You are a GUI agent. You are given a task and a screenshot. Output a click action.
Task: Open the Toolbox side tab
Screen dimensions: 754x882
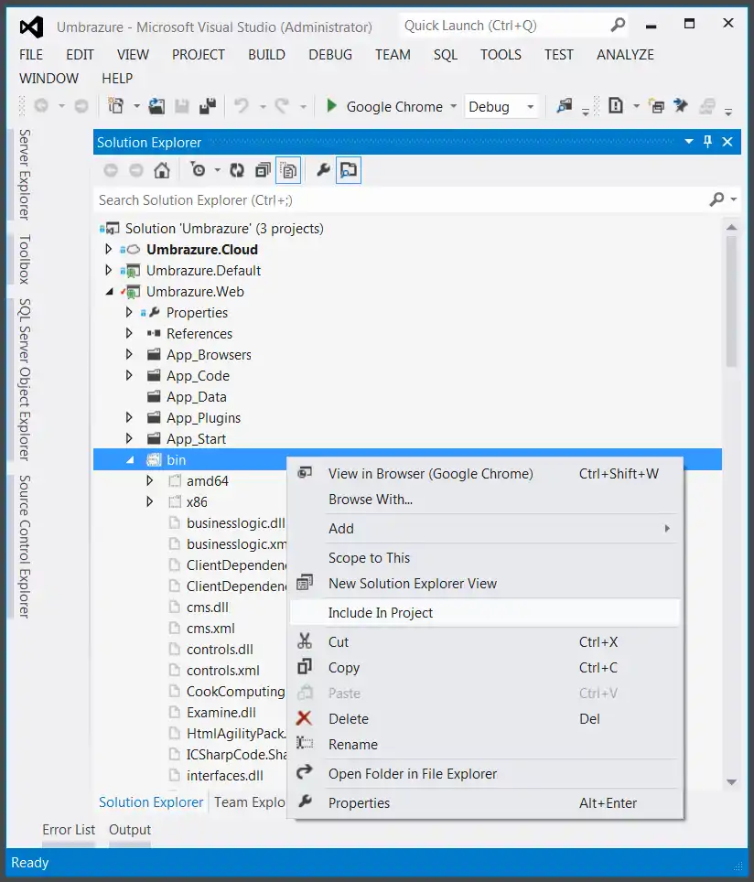click(24, 259)
